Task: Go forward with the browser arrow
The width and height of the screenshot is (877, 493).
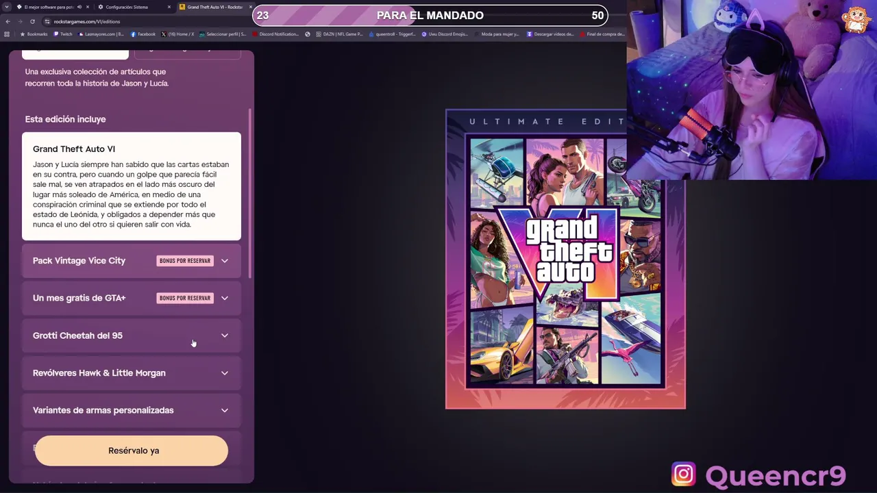Action: 21,21
